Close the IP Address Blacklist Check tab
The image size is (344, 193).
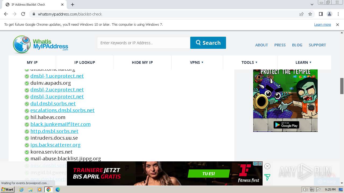[x=62, y=5]
